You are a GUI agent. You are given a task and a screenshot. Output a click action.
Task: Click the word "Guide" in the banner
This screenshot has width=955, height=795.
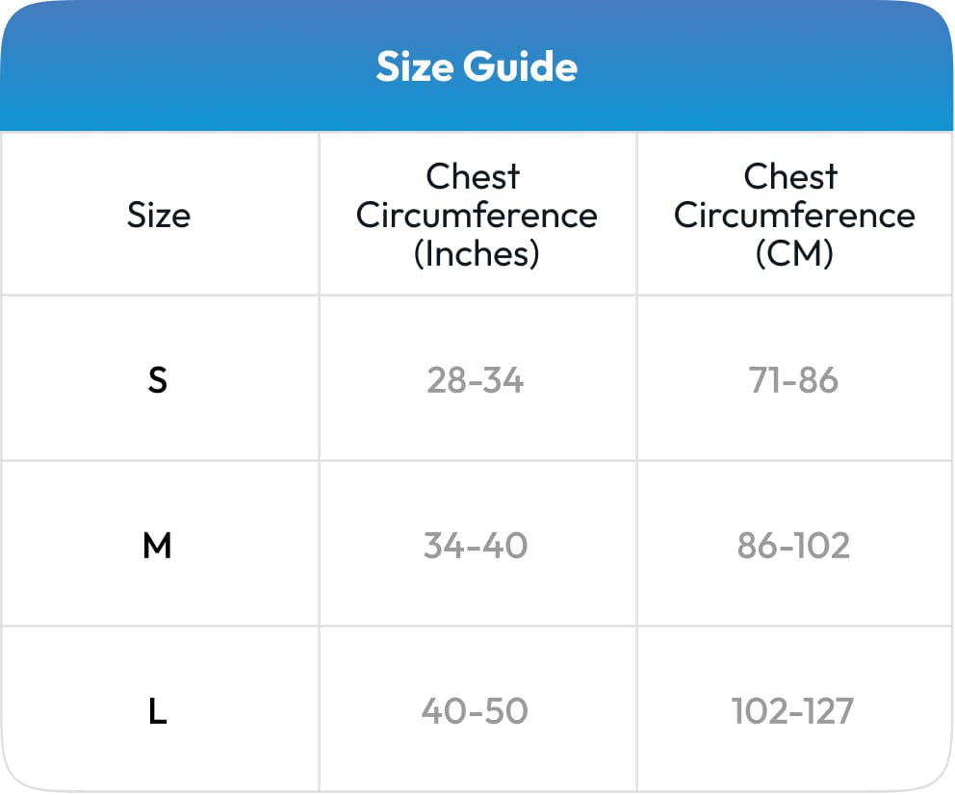coord(521,66)
